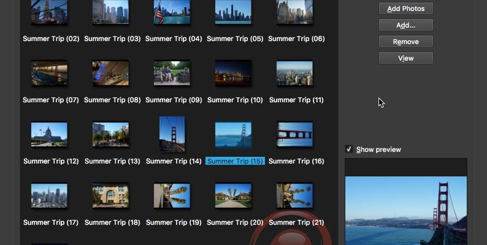Click the label 'Summer Trip (09)'

(174, 100)
